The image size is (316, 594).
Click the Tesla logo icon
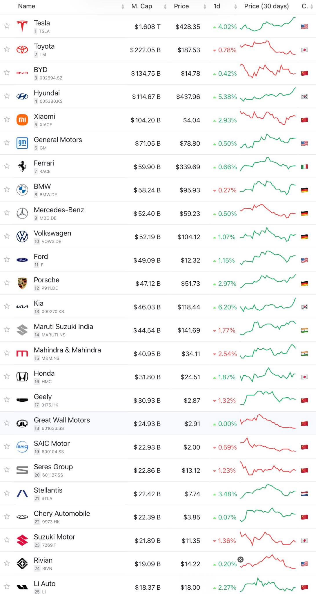pos(22,26)
